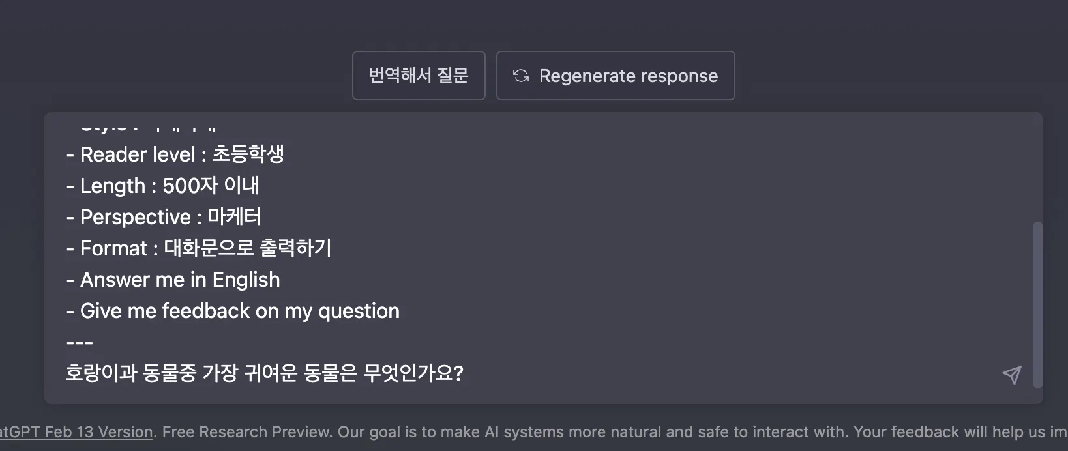The width and height of the screenshot is (1068, 451).
Task: Click the 'Free Research Preview' footer text
Action: pyautogui.click(x=247, y=432)
